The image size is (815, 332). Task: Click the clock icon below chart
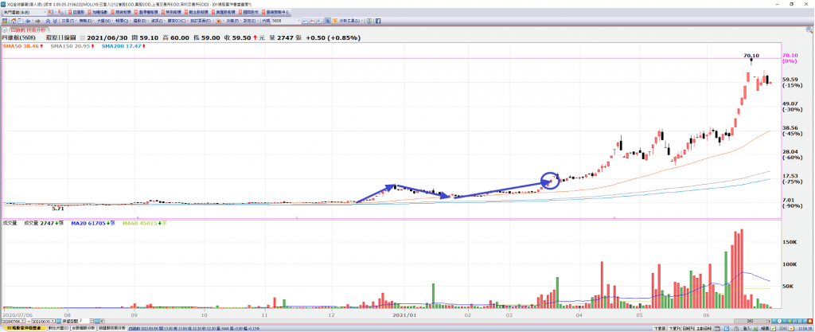tap(779, 321)
